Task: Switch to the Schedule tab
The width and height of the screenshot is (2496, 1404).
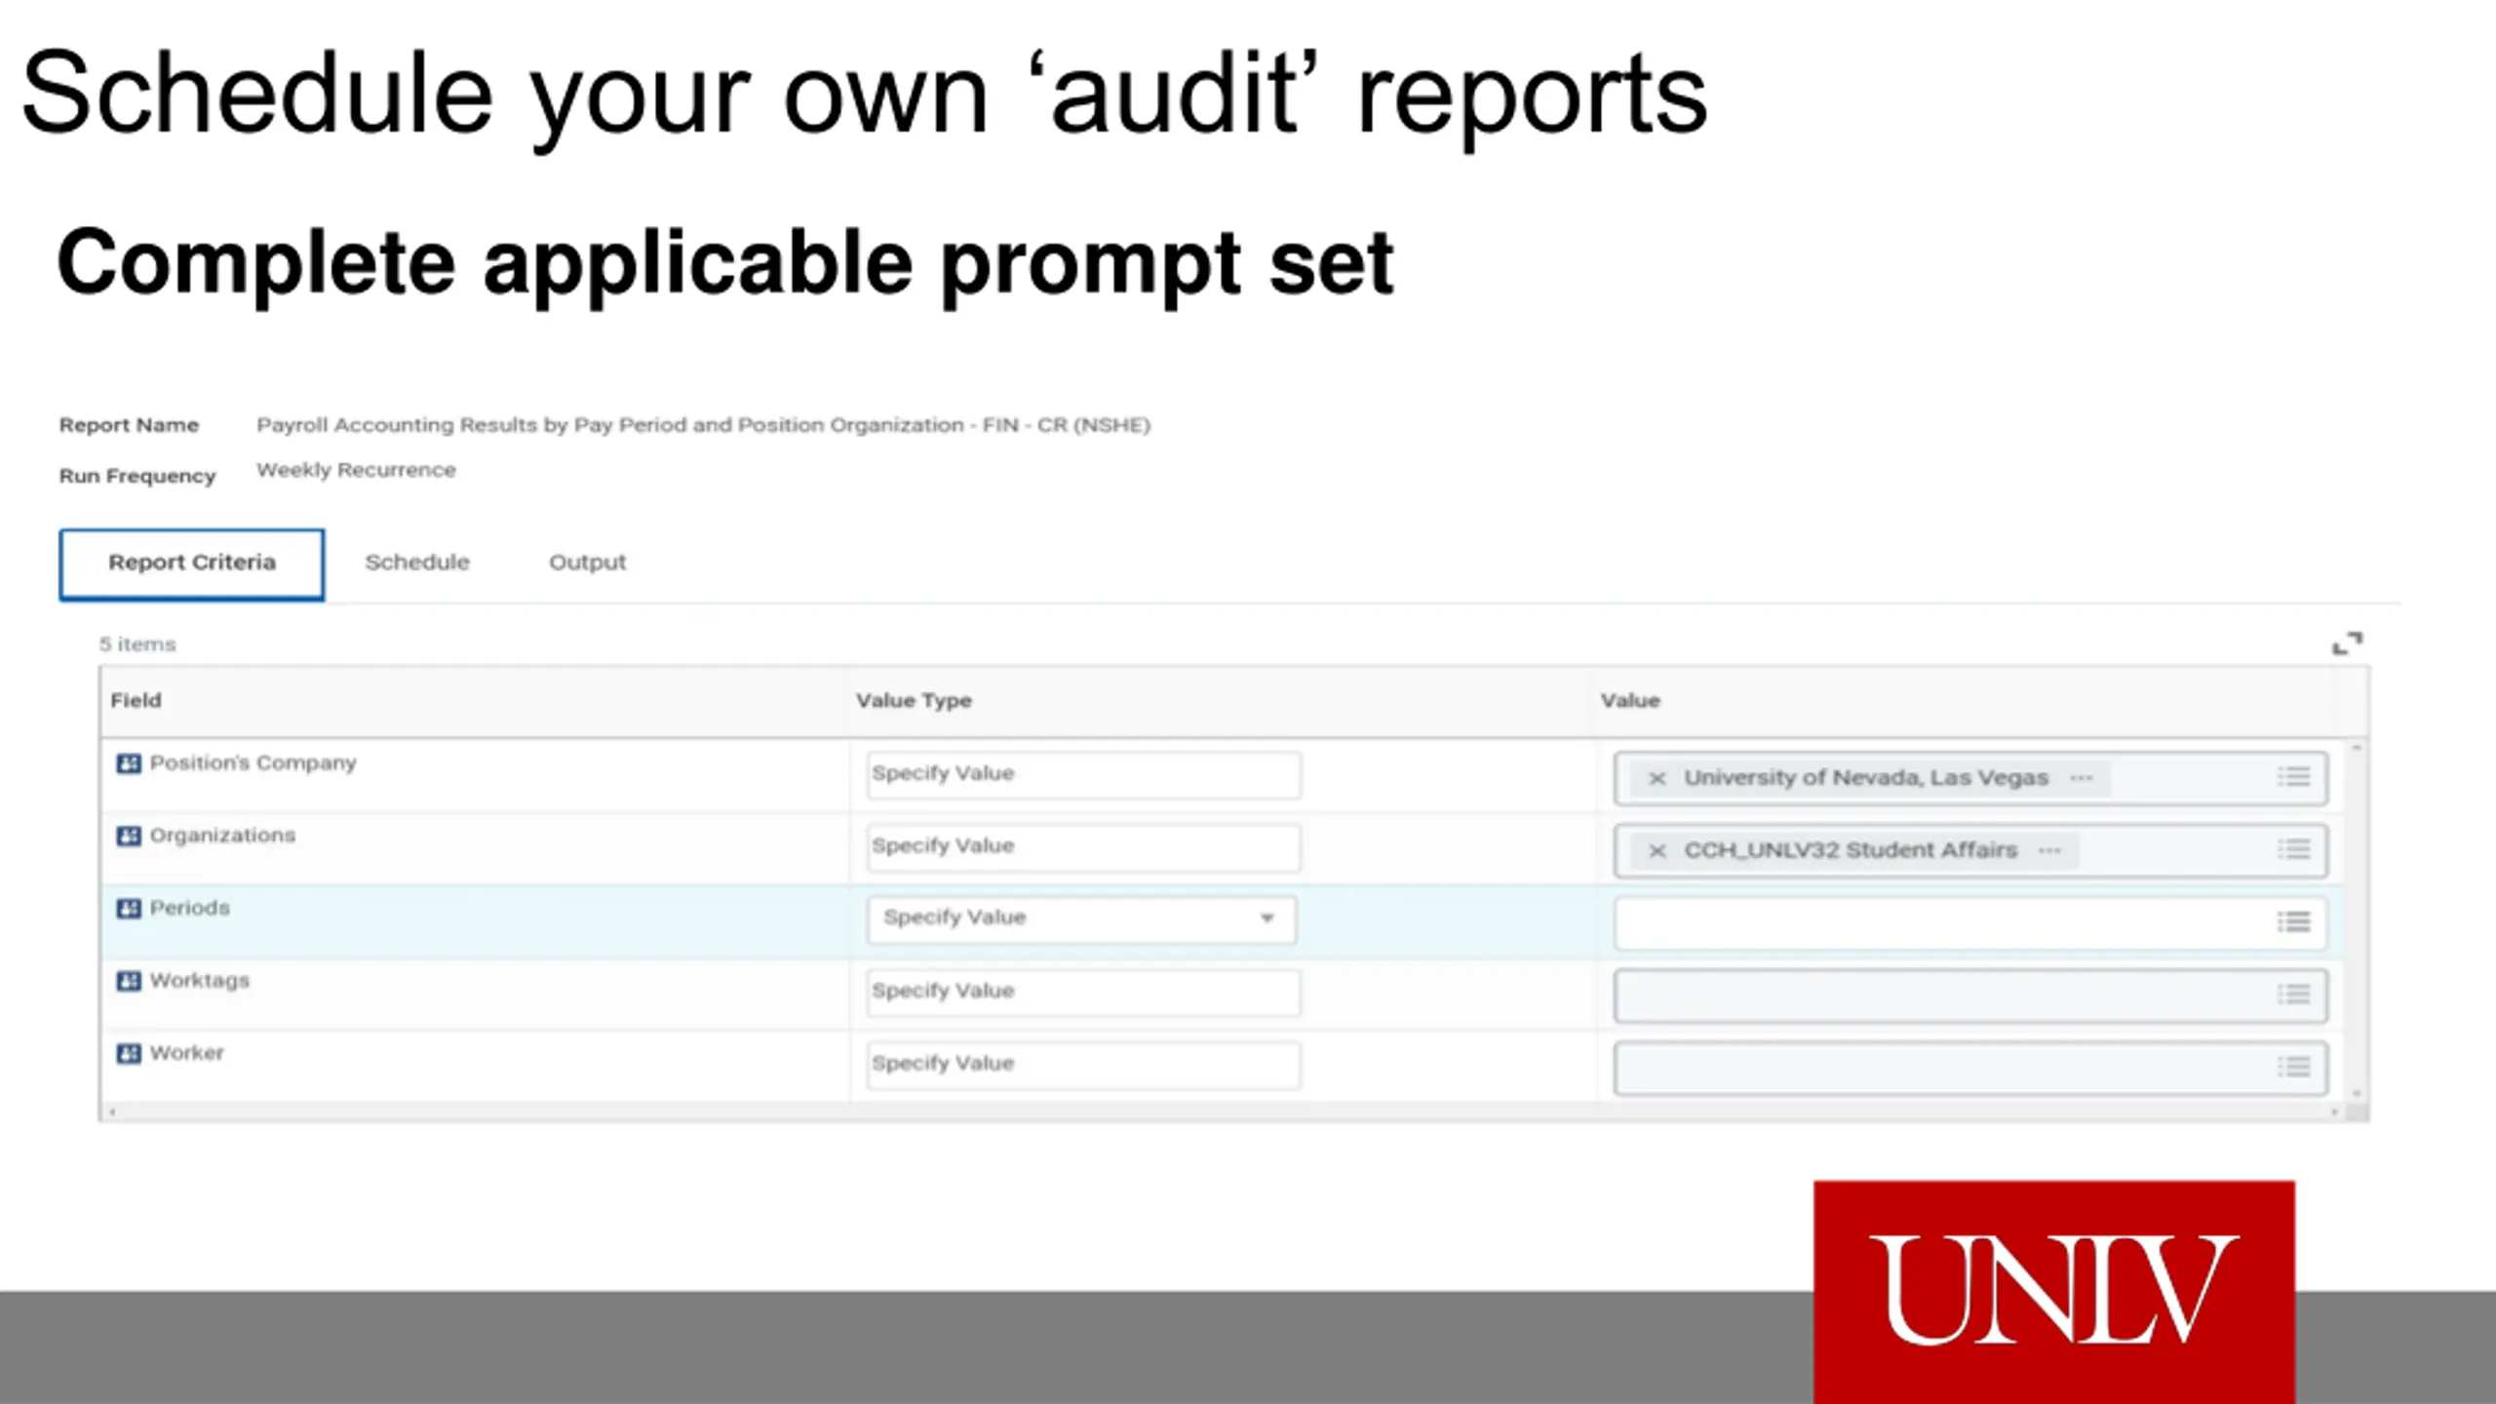Action: [x=417, y=563]
